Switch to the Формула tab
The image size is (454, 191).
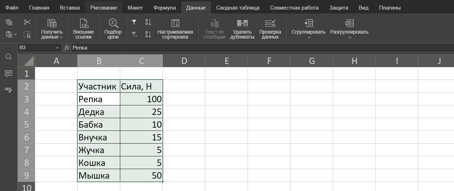[164, 7]
